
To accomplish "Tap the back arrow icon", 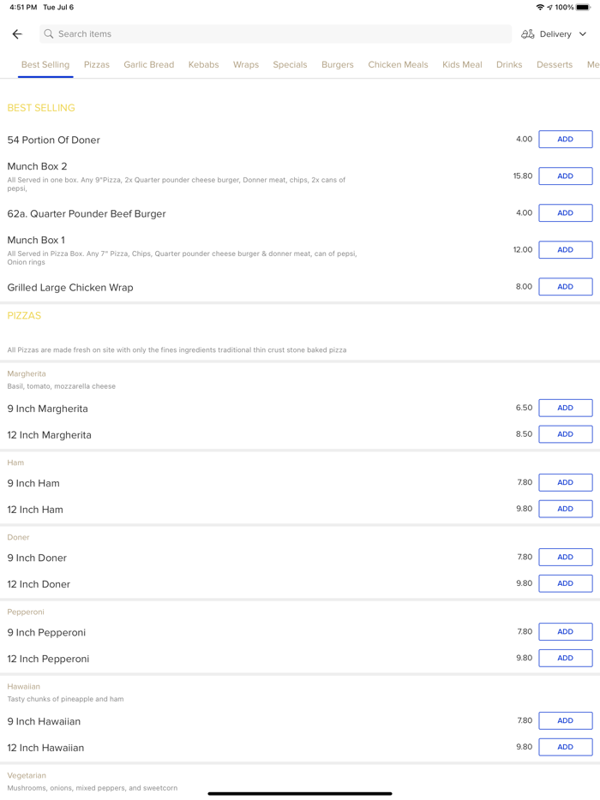I will 17,34.
